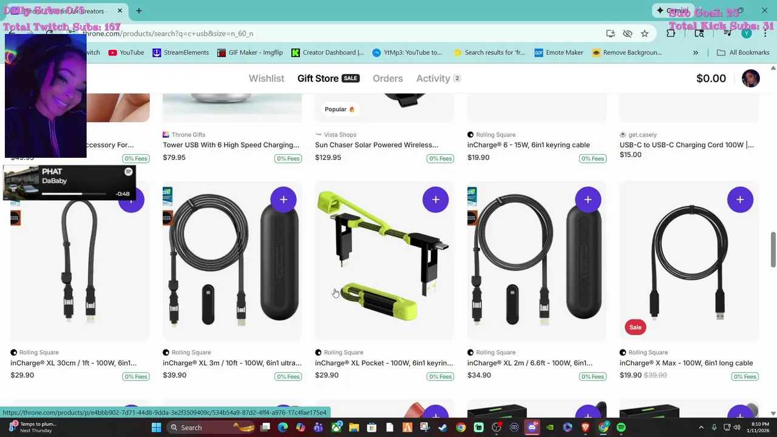Go to the Orders tab
This screenshot has width=777, height=437.
(388, 78)
